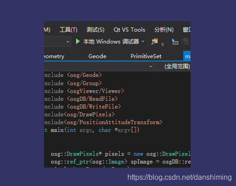Screen dimensions: 236x186
Task: Click the spImage variable name
Action: [x=142, y=162]
